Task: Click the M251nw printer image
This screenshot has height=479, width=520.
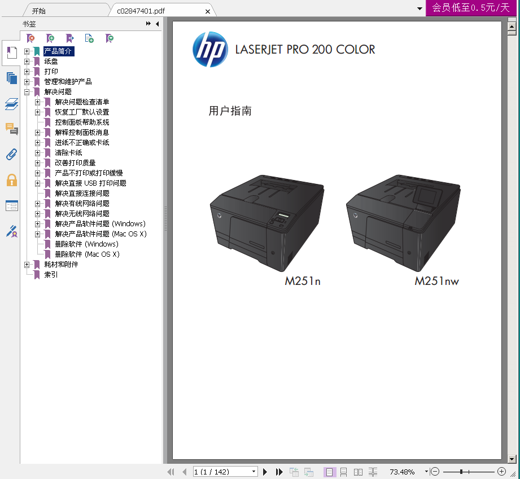Action: click(x=403, y=223)
